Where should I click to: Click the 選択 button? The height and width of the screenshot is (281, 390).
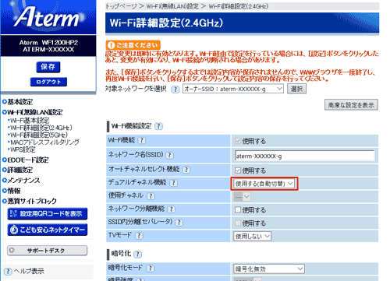coord(296,89)
